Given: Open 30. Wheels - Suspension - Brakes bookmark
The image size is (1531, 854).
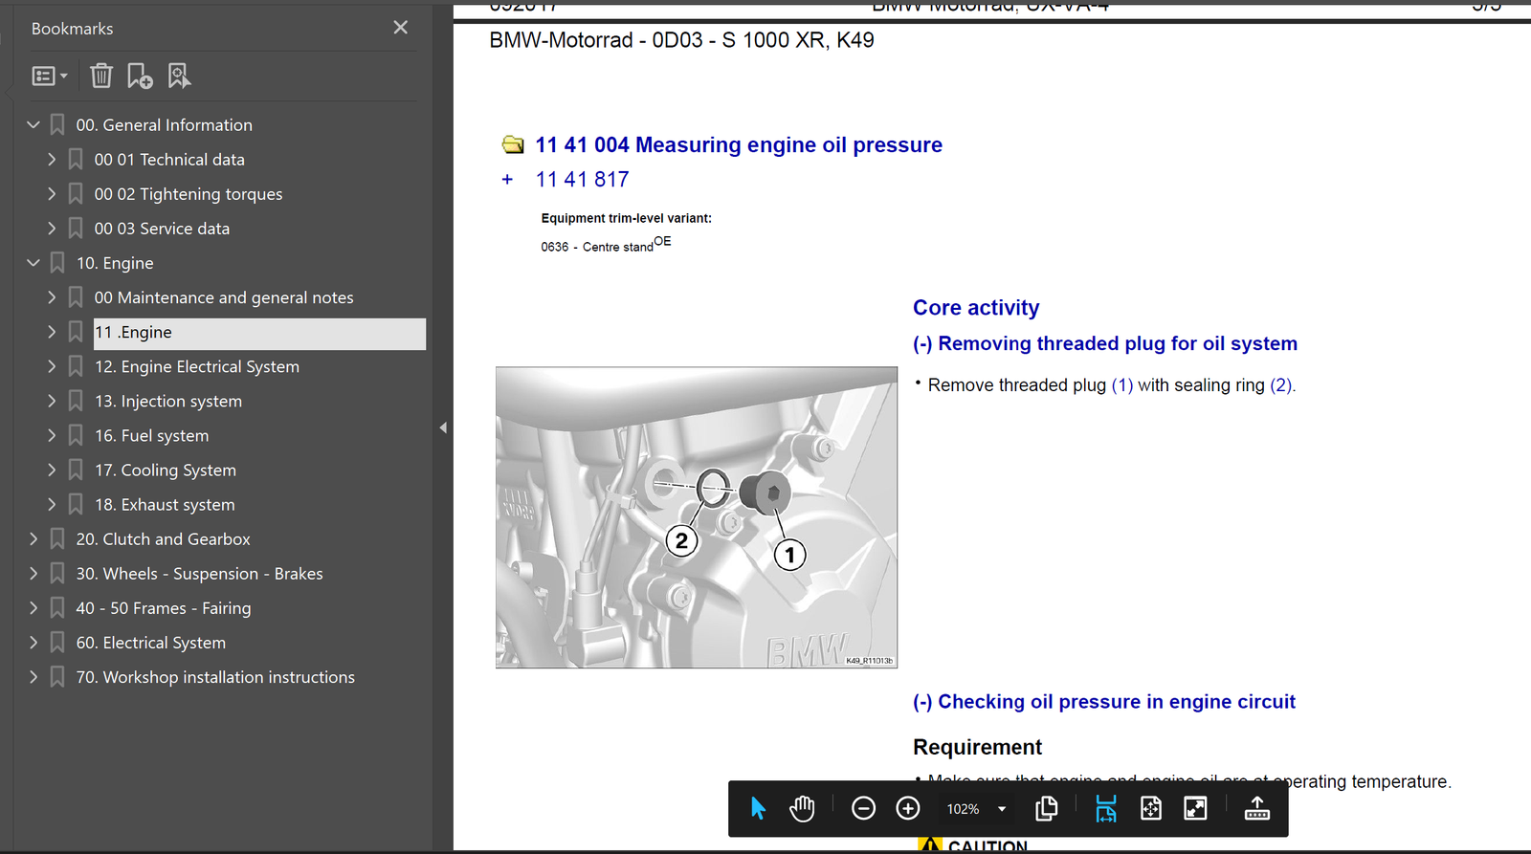Looking at the screenshot, I should [x=199, y=574].
